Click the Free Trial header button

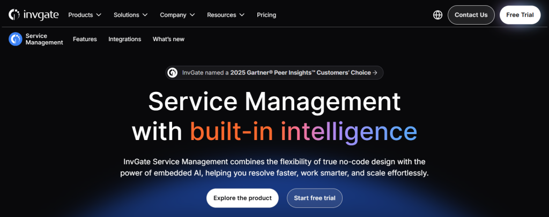(x=520, y=15)
